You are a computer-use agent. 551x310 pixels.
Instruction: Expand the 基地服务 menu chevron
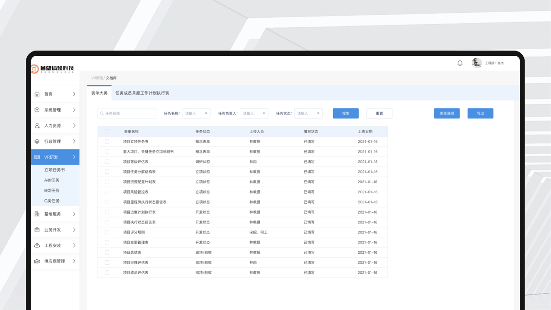tap(74, 214)
